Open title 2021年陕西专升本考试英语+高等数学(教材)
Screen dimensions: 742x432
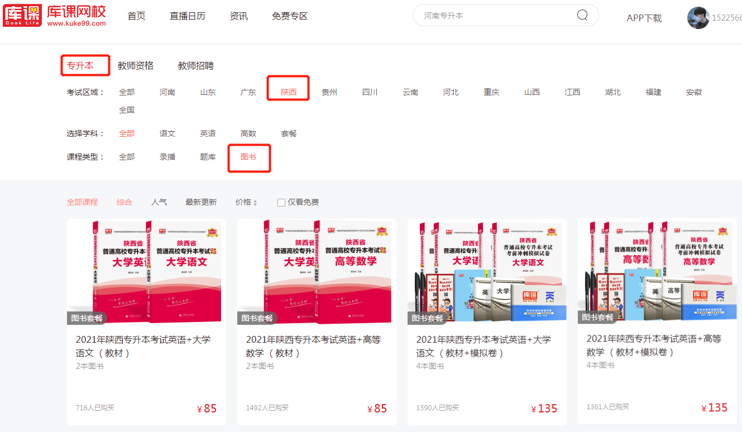tap(314, 346)
